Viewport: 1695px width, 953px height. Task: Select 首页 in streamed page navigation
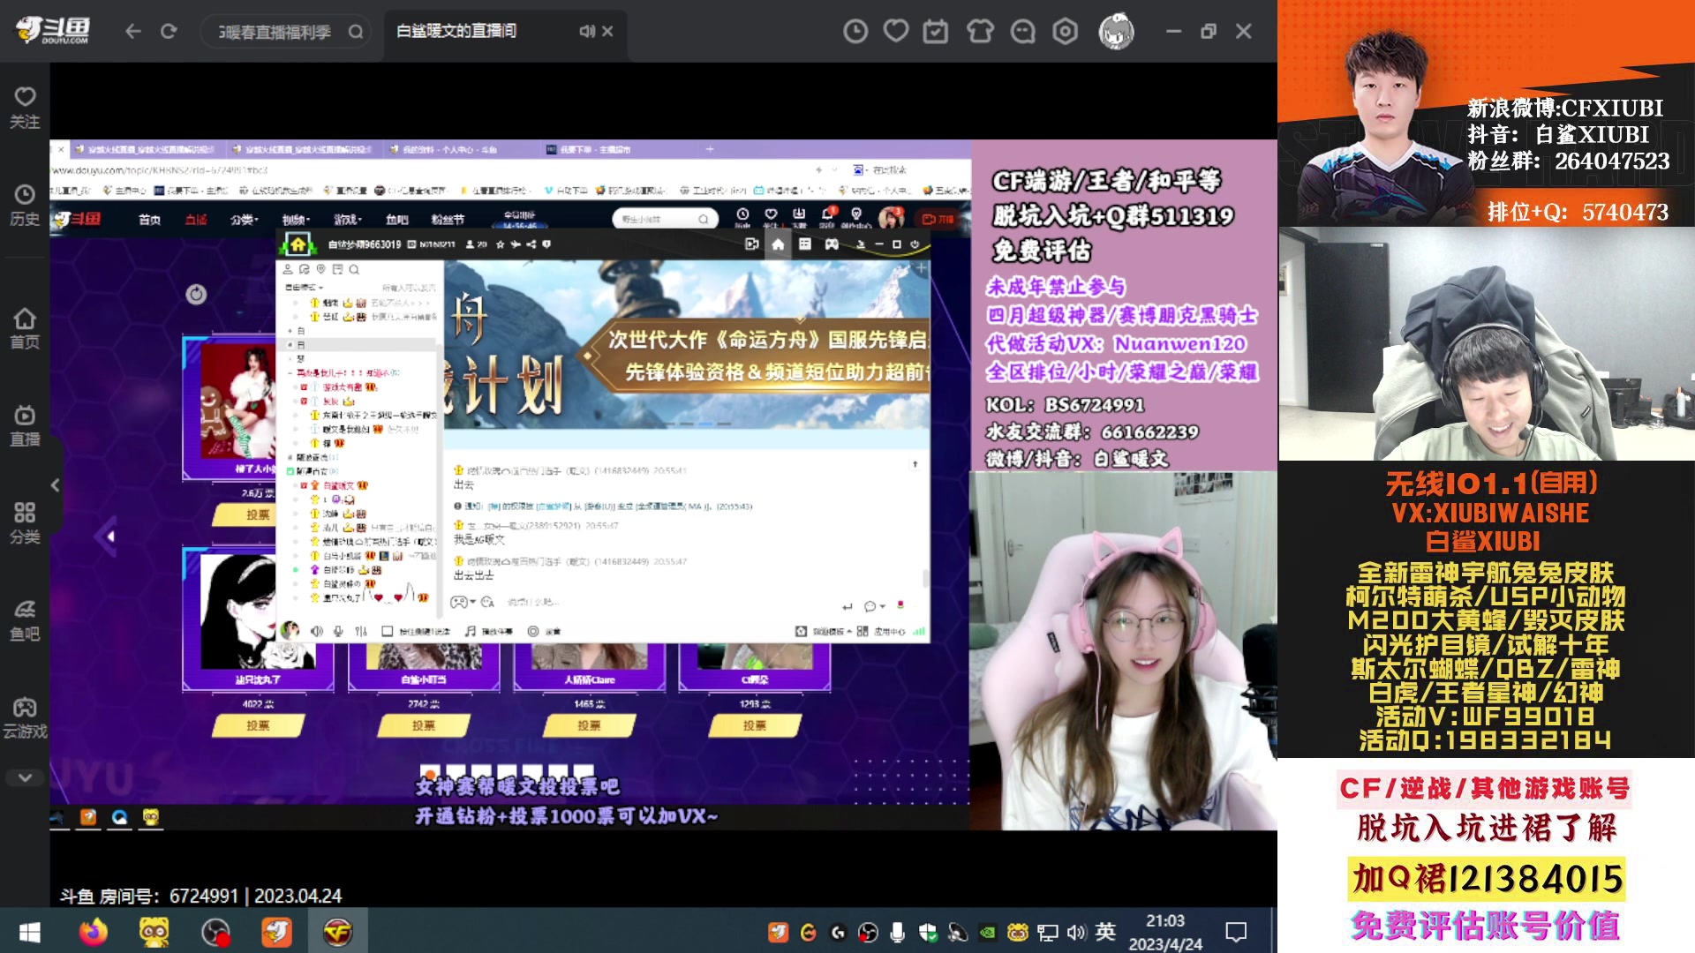click(149, 219)
